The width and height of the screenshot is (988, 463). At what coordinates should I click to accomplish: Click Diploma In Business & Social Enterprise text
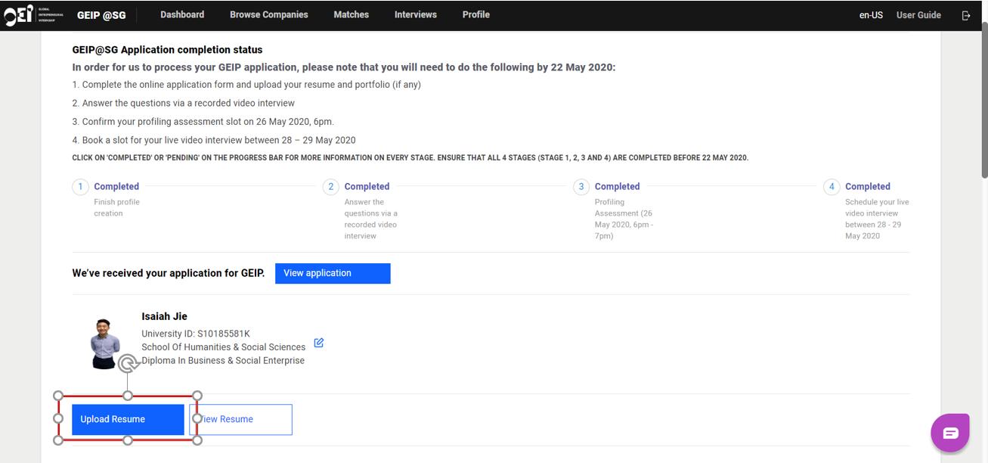pyautogui.click(x=223, y=361)
